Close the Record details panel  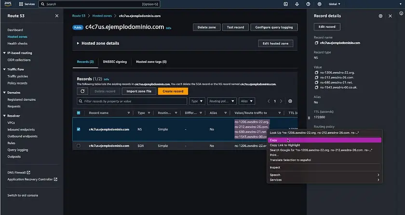390,16
